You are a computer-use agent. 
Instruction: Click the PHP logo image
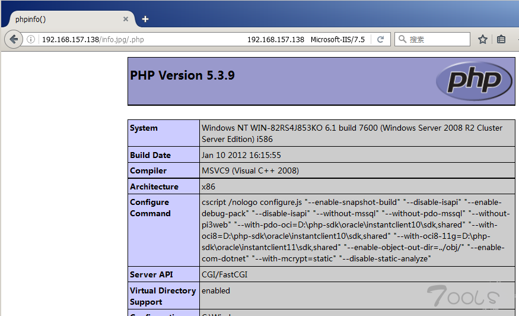coord(474,81)
